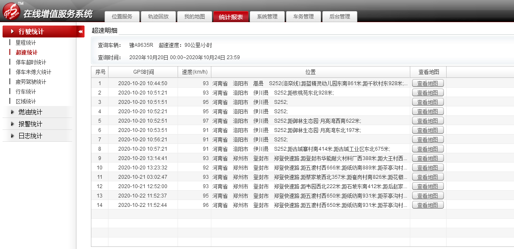Expand the 日志统计 section
The image size is (514, 249).
click(30, 136)
